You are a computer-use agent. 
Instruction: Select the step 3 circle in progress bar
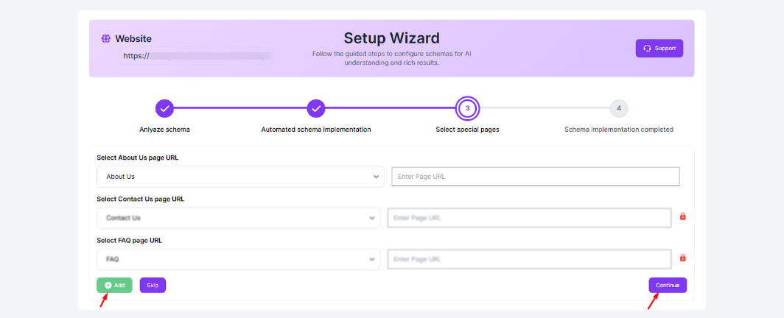tap(467, 108)
